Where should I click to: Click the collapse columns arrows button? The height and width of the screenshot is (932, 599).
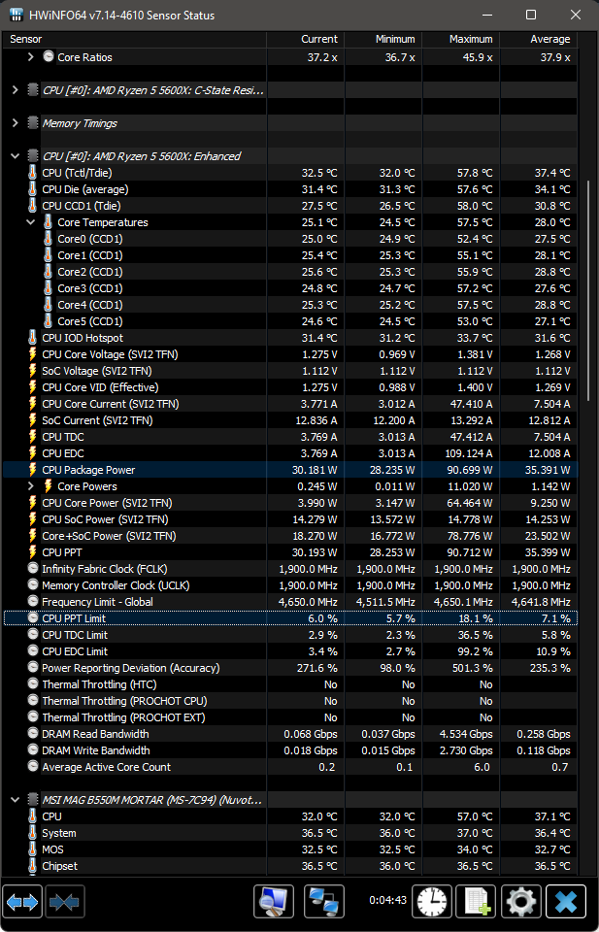pyautogui.click(x=63, y=902)
